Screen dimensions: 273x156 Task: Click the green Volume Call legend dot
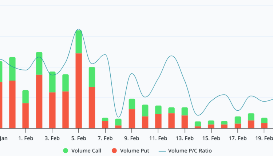click(x=66, y=151)
